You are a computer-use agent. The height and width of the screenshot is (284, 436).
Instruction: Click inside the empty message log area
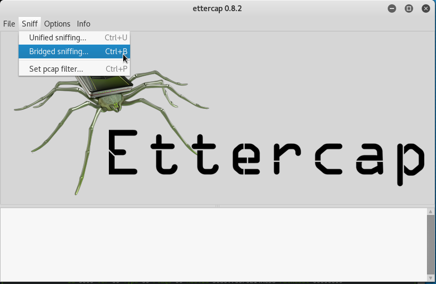(x=213, y=245)
